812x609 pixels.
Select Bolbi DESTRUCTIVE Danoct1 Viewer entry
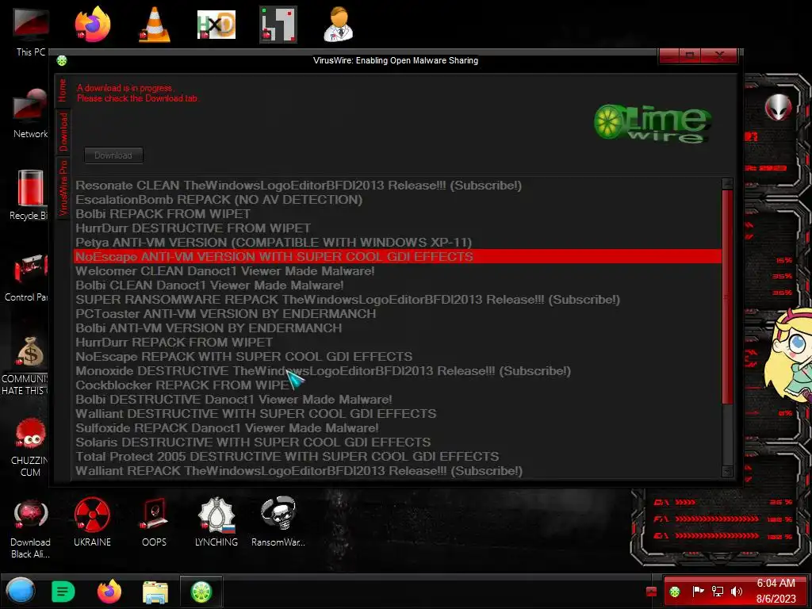[398, 400]
